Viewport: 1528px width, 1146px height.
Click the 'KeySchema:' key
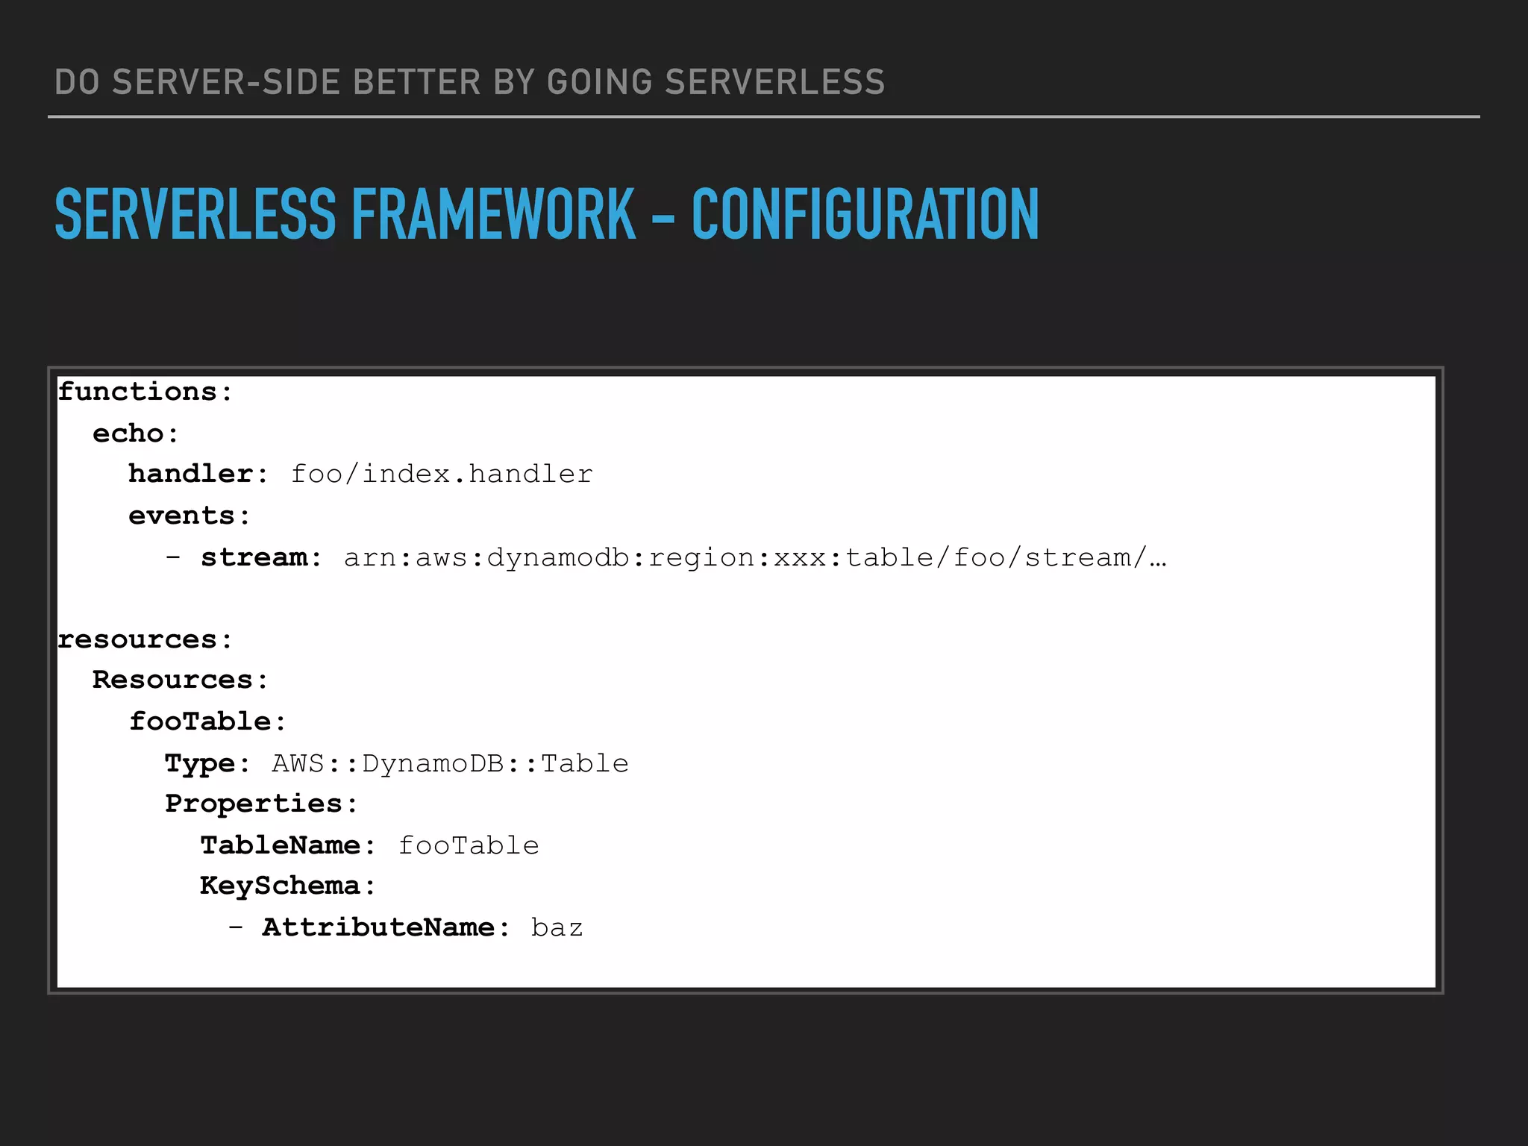pos(288,886)
